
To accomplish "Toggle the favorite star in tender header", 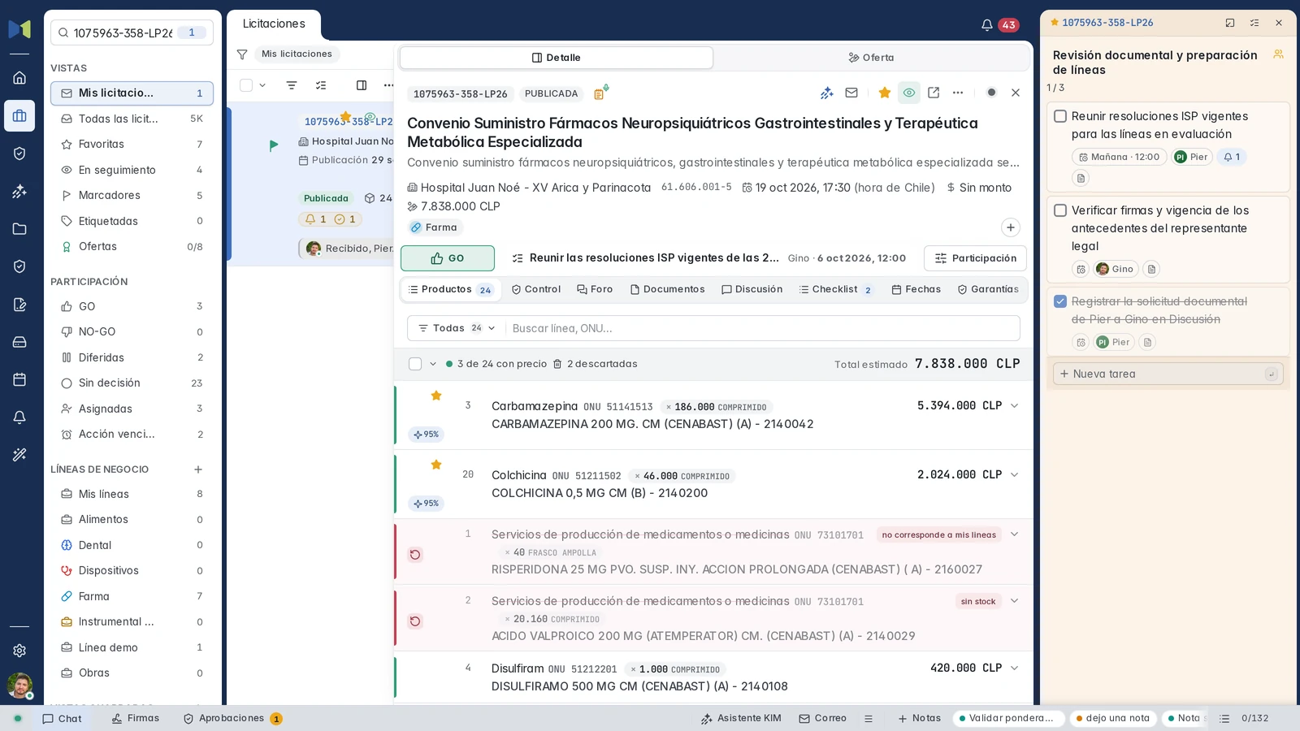I will (885, 93).
